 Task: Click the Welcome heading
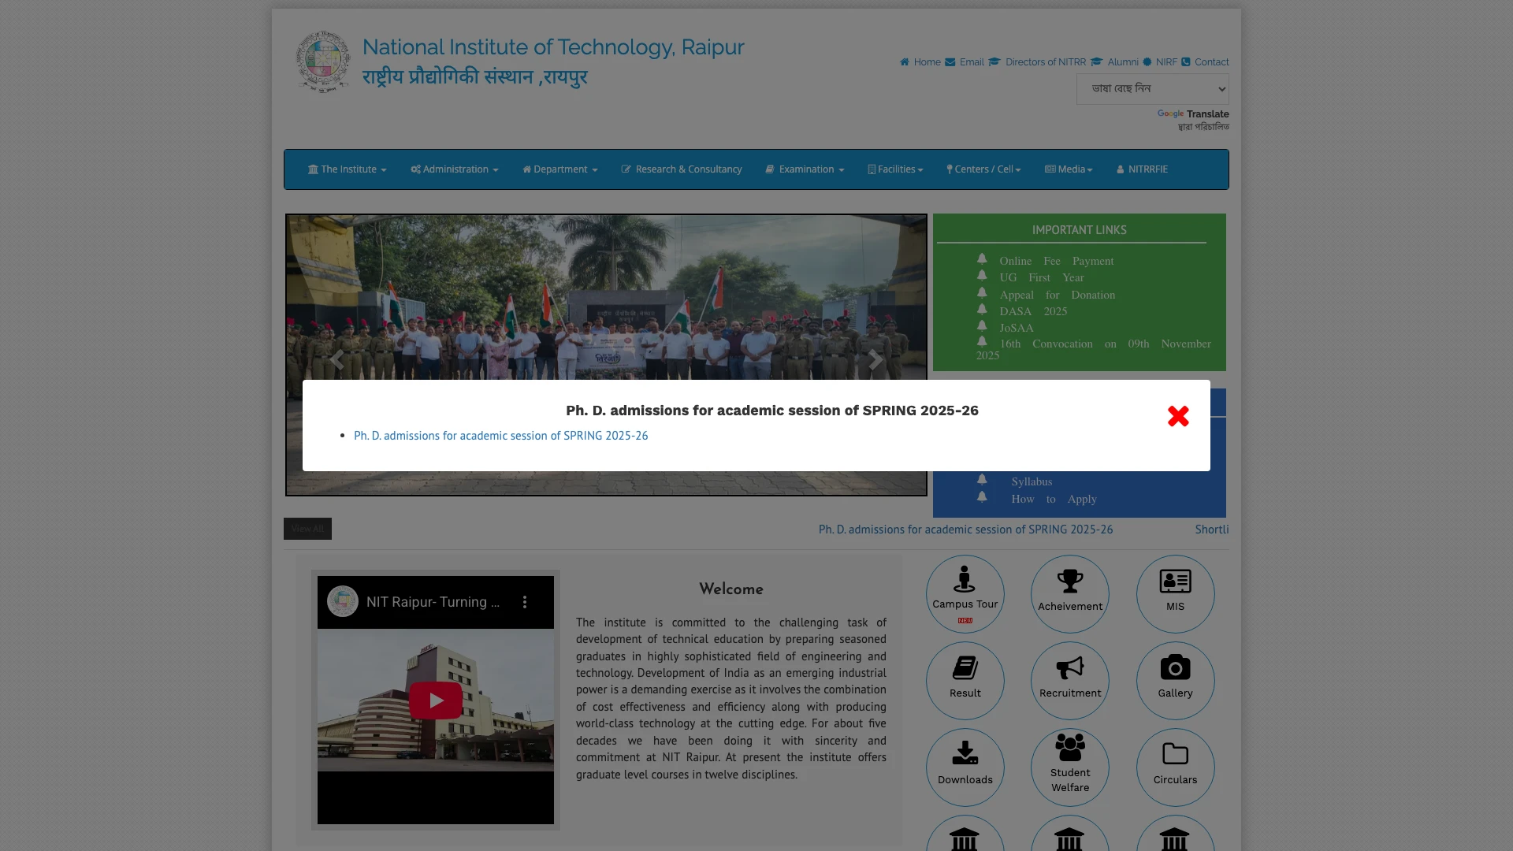(730, 589)
